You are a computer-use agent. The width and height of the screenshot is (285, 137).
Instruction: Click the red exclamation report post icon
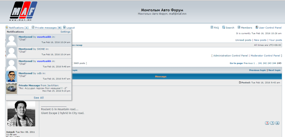point(267,123)
